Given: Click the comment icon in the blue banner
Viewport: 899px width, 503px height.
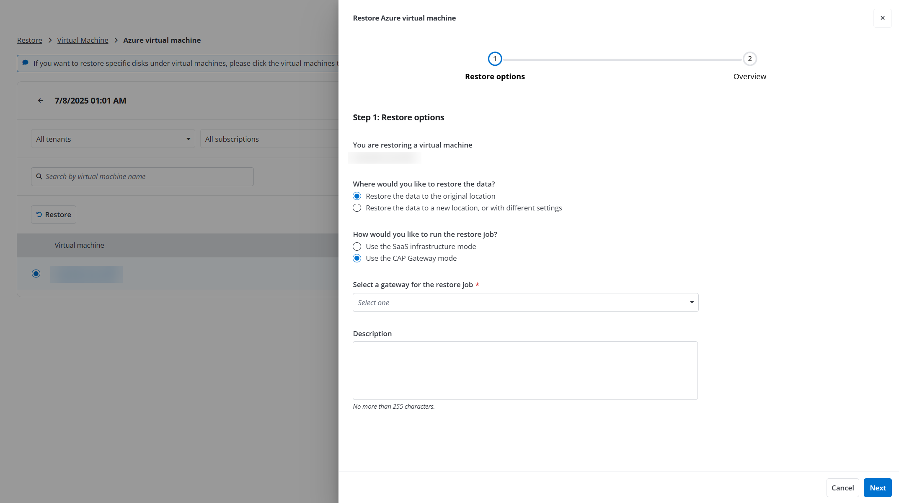Looking at the screenshot, I should (25, 63).
